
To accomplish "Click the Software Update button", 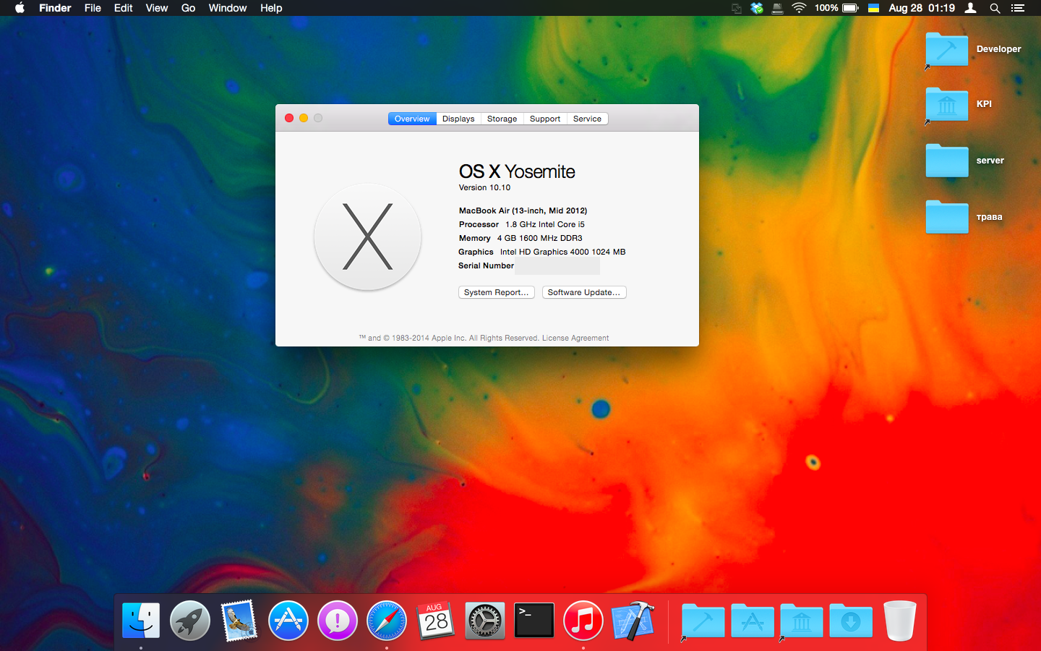I will (583, 292).
